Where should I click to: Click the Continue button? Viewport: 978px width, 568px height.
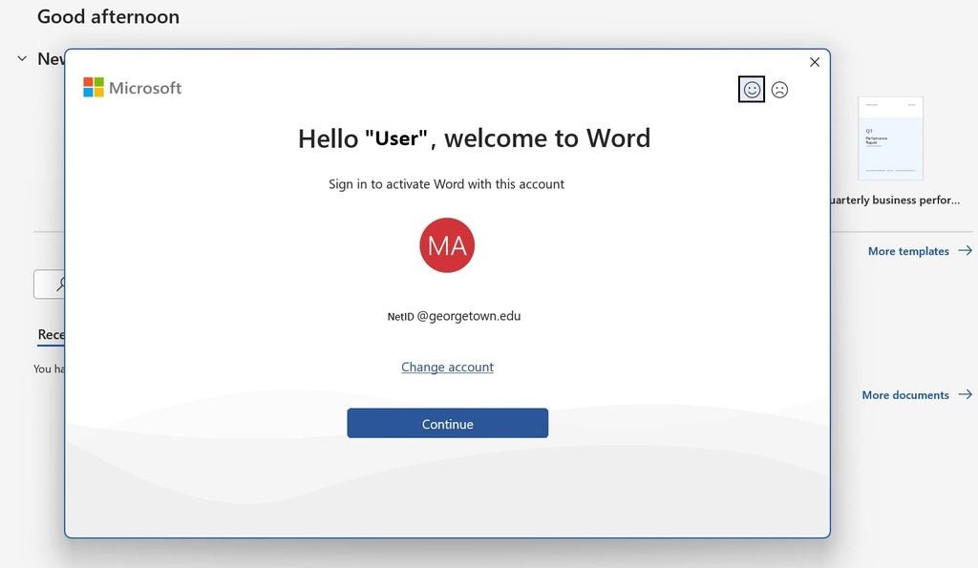447,423
